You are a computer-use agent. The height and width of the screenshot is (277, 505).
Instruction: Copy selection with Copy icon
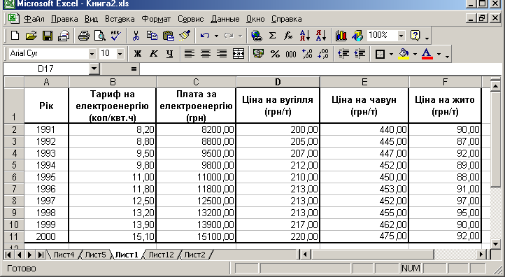[x=152, y=36]
